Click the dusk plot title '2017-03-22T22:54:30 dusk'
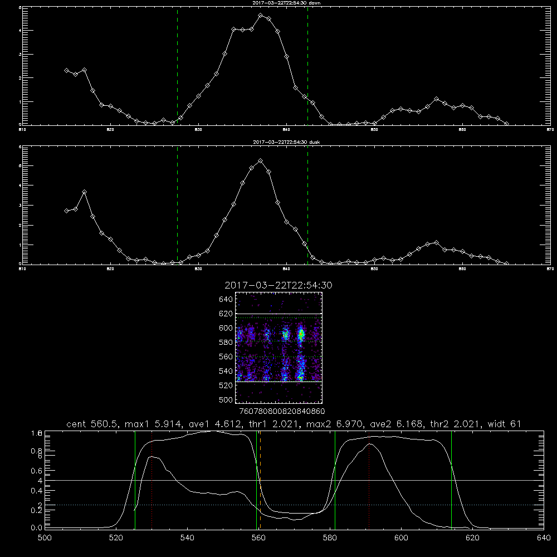The height and width of the screenshot is (557, 557). click(x=286, y=142)
